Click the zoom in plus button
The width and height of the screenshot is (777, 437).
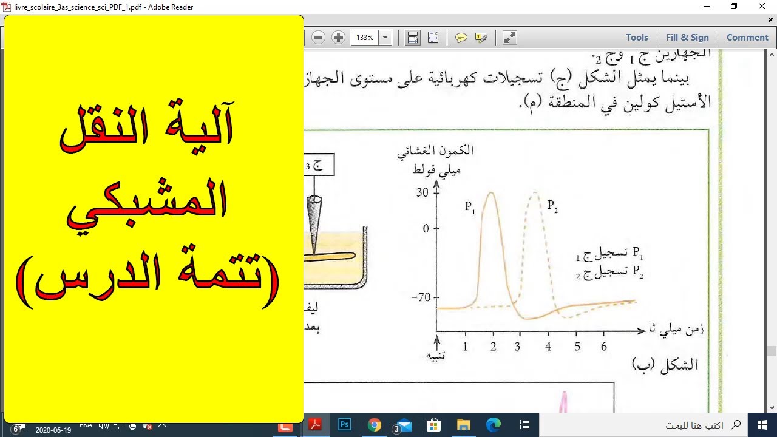[339, 38]
